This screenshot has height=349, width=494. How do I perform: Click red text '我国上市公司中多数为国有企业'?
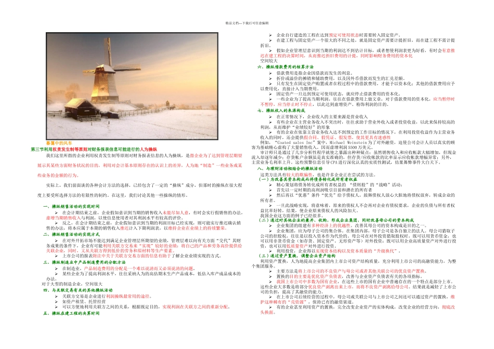tap(307, 281)
